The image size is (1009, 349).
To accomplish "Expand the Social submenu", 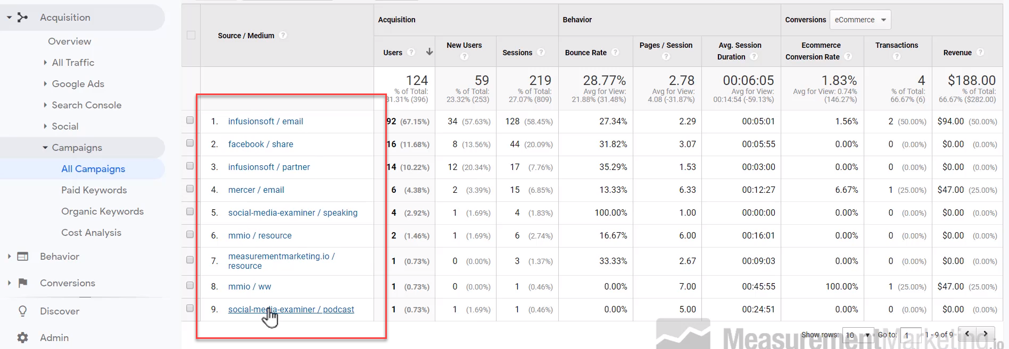I will tap(45, 126).
